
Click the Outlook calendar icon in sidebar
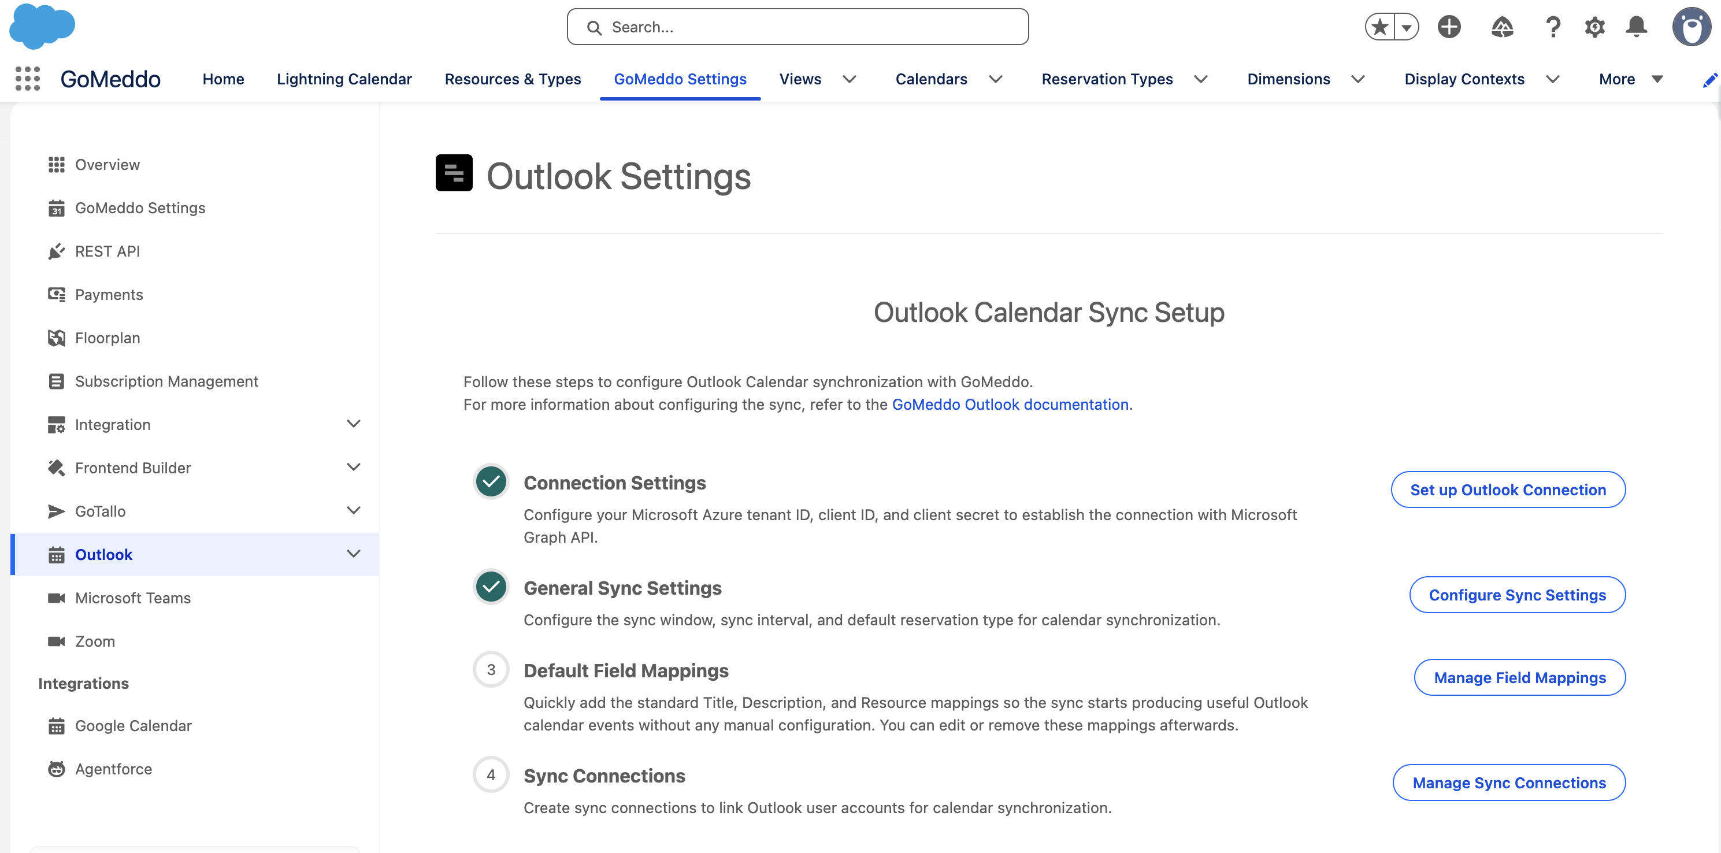(56, 554)
